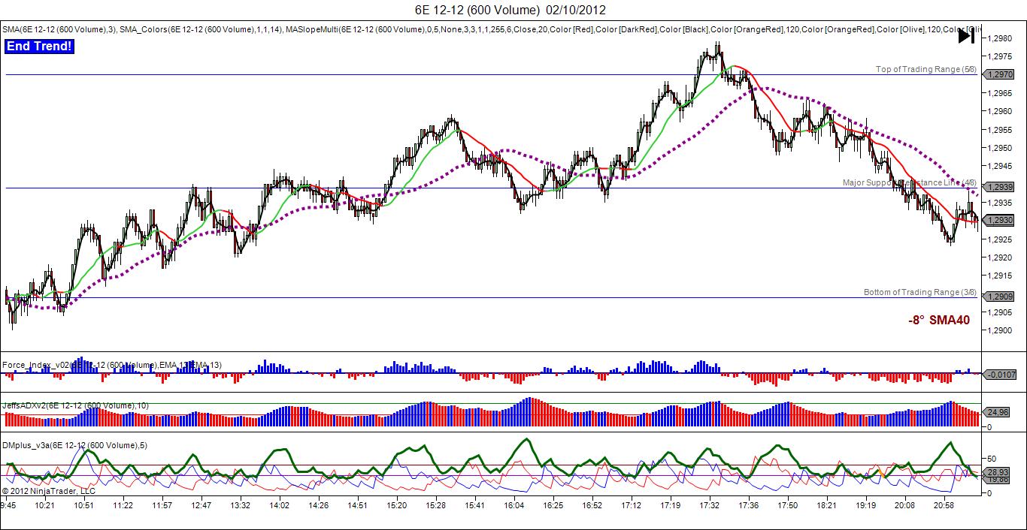Click the 10:51 time axis label

(x=83, y=506)
